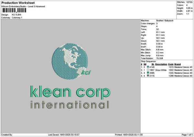Click the gray 2115 thread color swatch
Screen dimensions: 194x137
(x=148, y=76)
